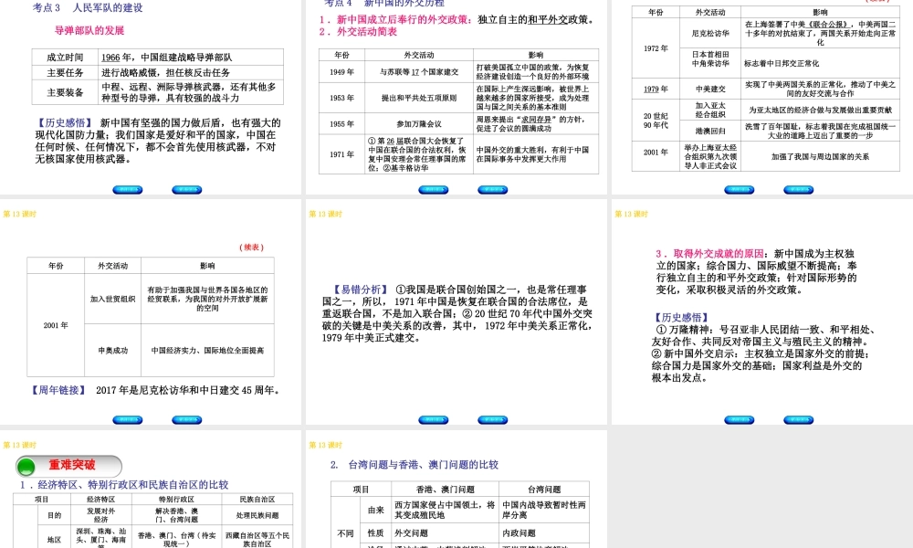Click right blue button on the 取得外交成就的原因 slide
Image resolution: width=913 pixels, height=548 pixels.
(x=799, y=420)
